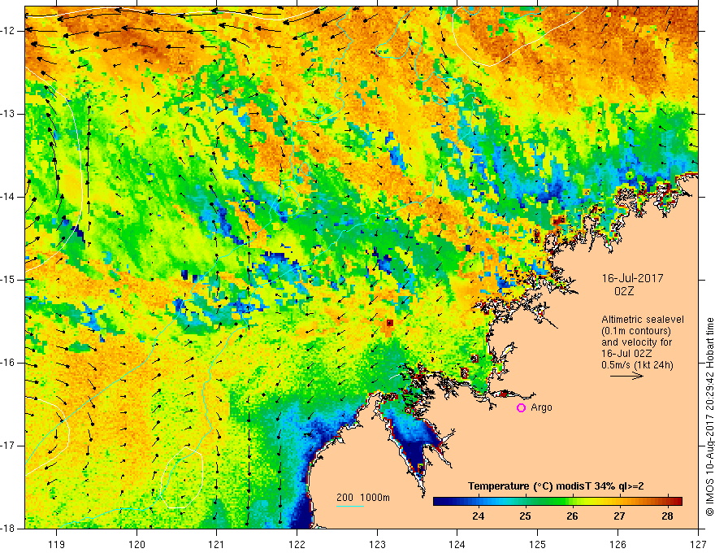
Task: Click the Temperature (°C) modisT title
Action: coord(556,486)
